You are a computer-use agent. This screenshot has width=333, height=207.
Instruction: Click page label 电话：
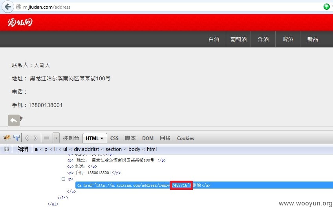pyautogui.click(x=20, y=92)
